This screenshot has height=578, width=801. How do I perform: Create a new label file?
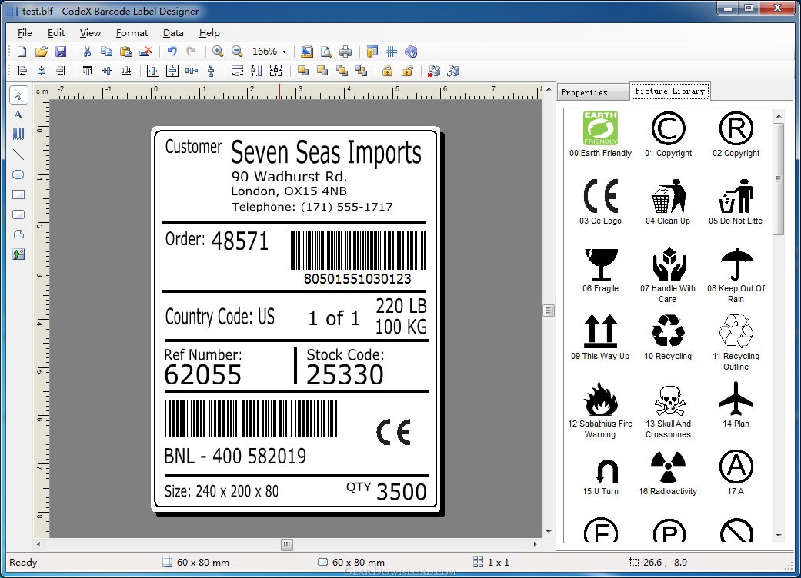point(22,51)
